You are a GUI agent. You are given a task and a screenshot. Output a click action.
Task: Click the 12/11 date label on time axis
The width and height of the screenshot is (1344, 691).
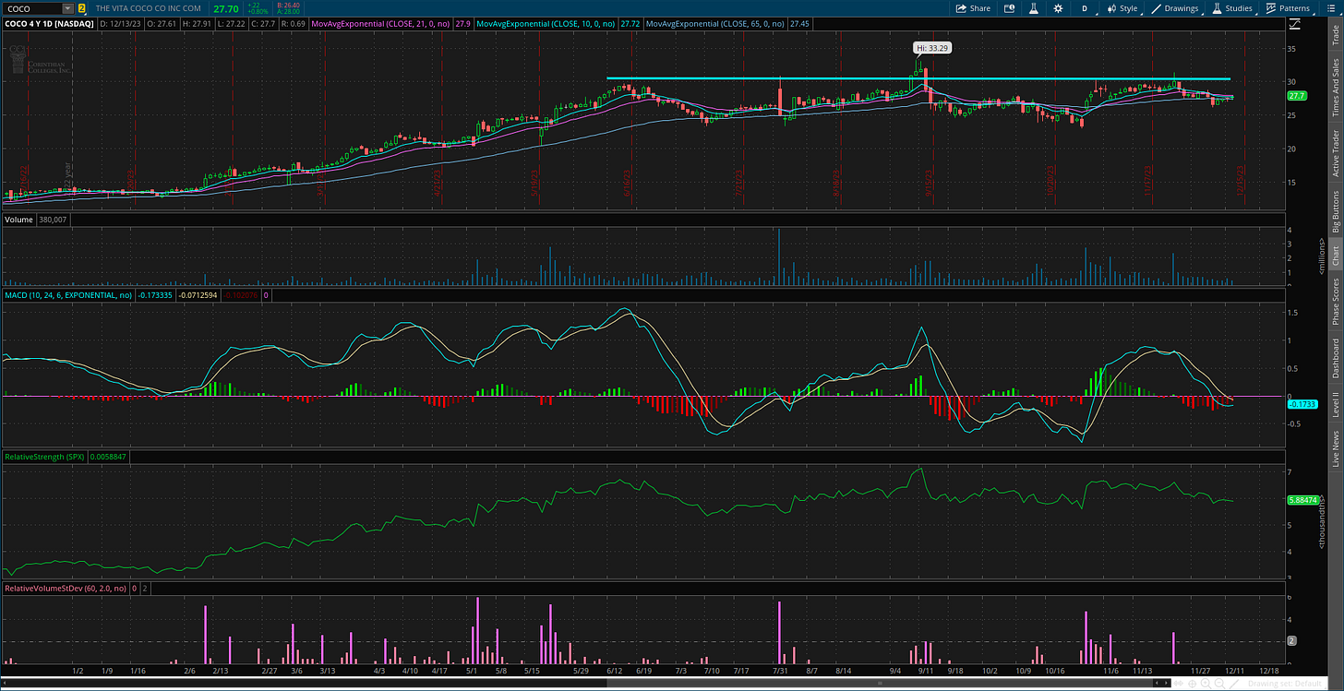(1237, 671)
